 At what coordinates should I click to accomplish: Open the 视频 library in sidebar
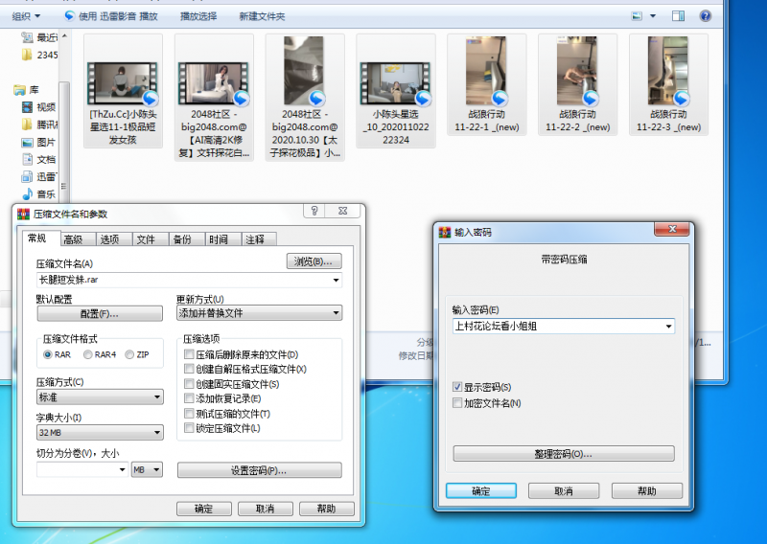pos(39,107)
